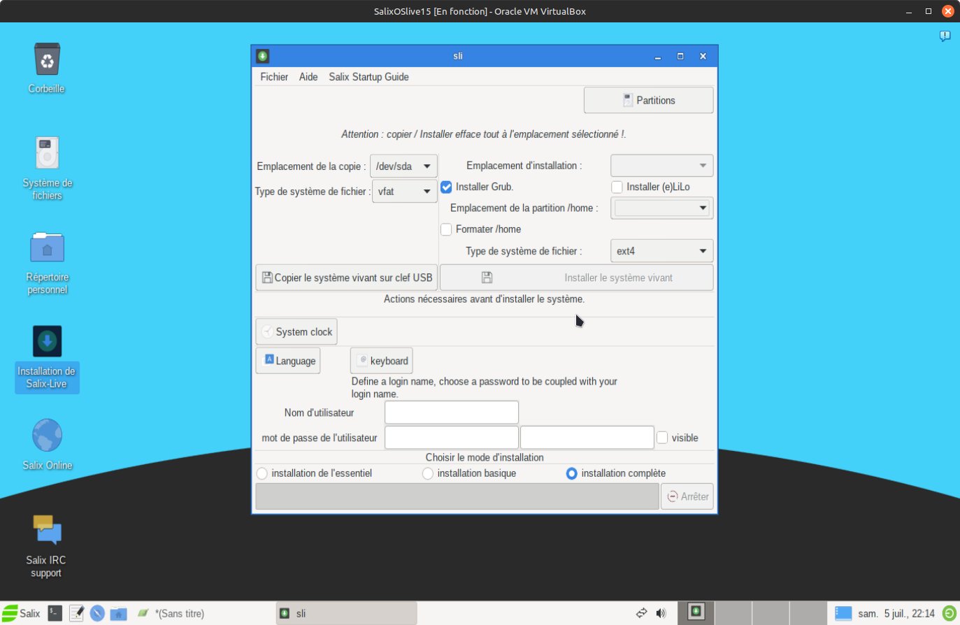The height and width of the screenshot is (625, 960).
Task: Uncheck the Installer Grub checkbox
Action: pyautogui.click(x=446, y=187)
